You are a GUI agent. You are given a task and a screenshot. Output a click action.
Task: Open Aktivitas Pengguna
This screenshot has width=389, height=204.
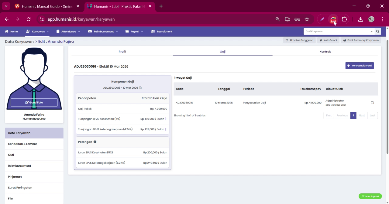(299, 40)
